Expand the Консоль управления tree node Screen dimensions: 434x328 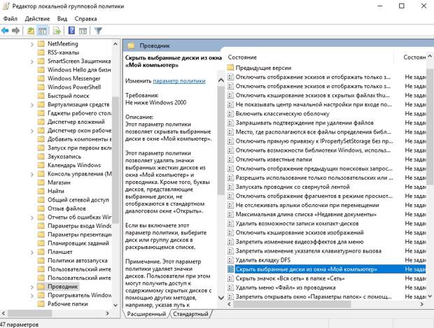point(31,174)
